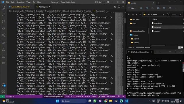Split the editor right
The height and width of the screenshot is (104, 184).
click(119, 7)
